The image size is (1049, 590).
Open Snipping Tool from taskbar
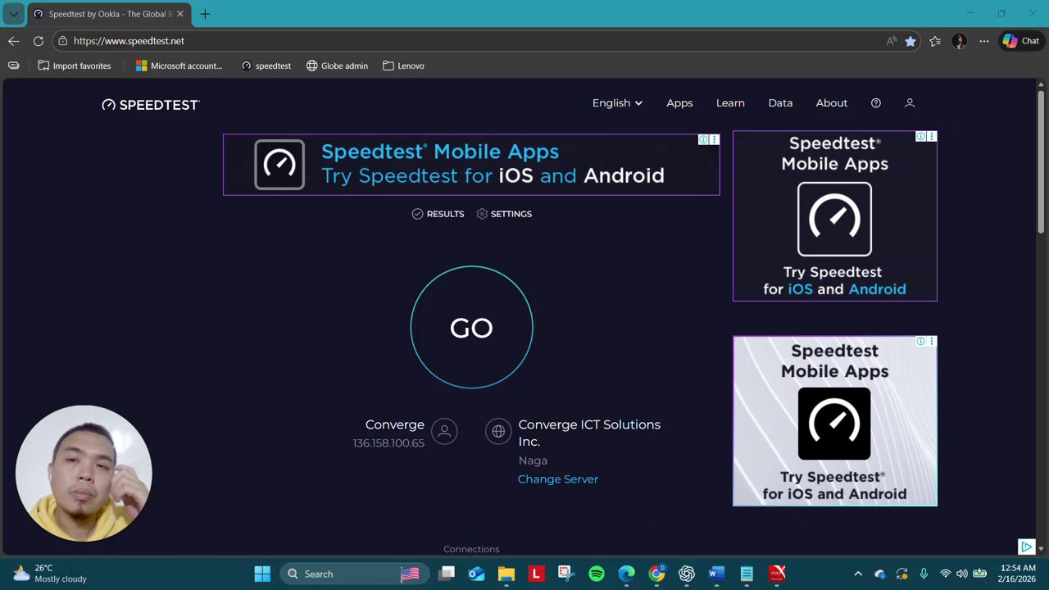click(x=565, y=574)
